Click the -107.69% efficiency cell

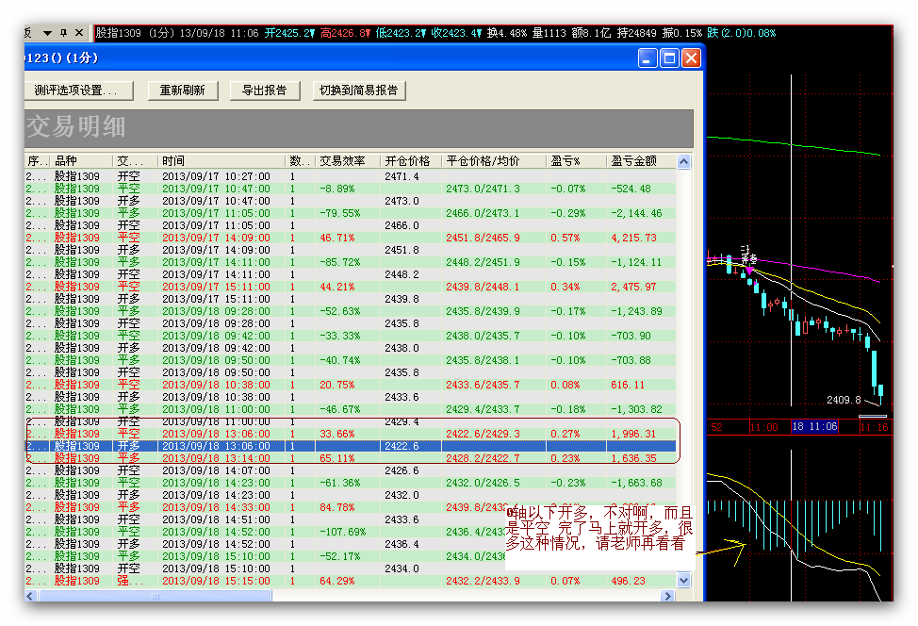point(342,533)
